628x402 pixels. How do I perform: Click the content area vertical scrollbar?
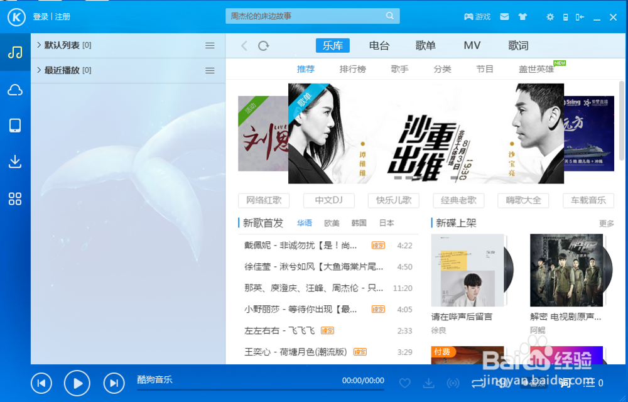pyautogui.click(x=622, y=120)
